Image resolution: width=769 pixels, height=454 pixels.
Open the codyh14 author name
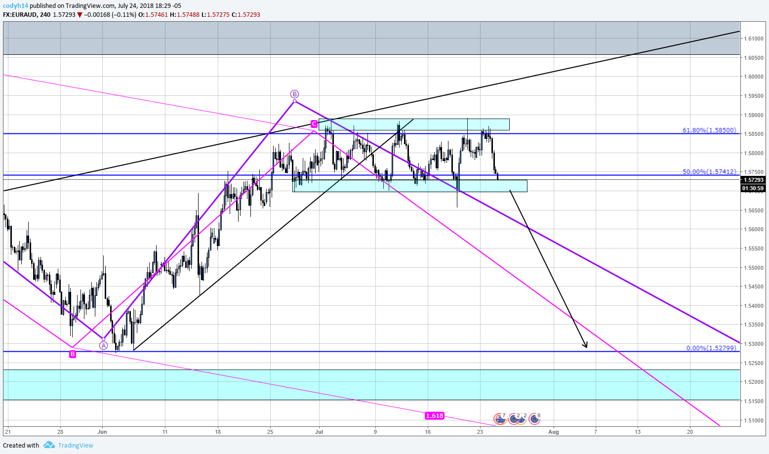(15, 5)
